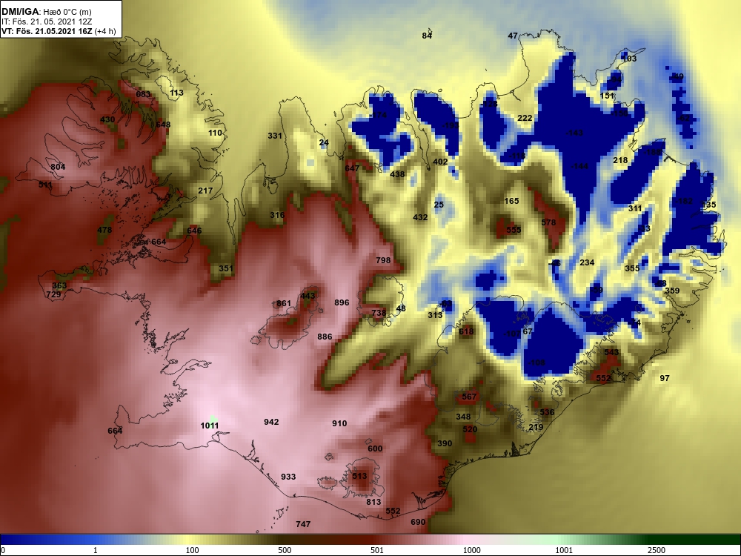The image size is (741, 556).
Task: Click the map value 729
Action: click(x=53, y=294)
